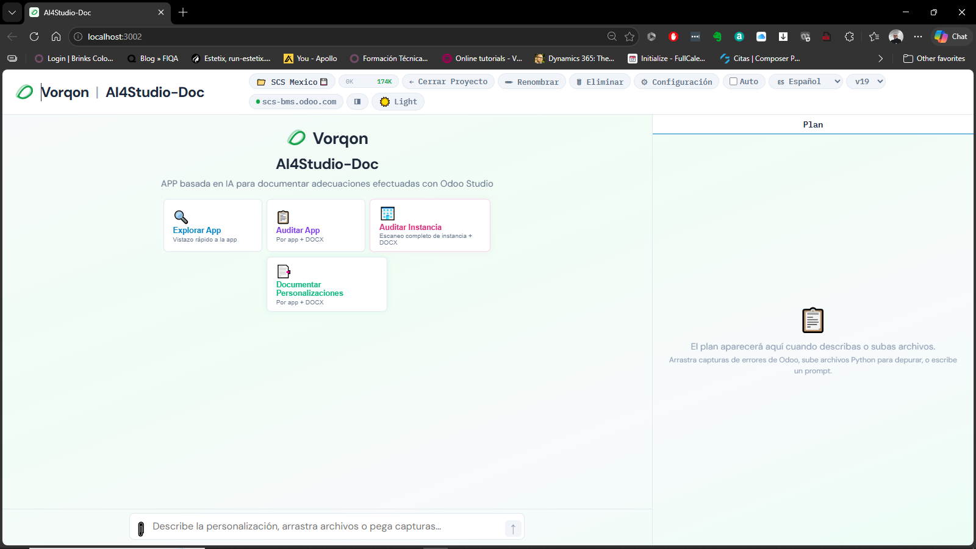Open the v19 version dropdown
Image resolution: width=976 pixels, height=549 pixels.
click(866, 82)
